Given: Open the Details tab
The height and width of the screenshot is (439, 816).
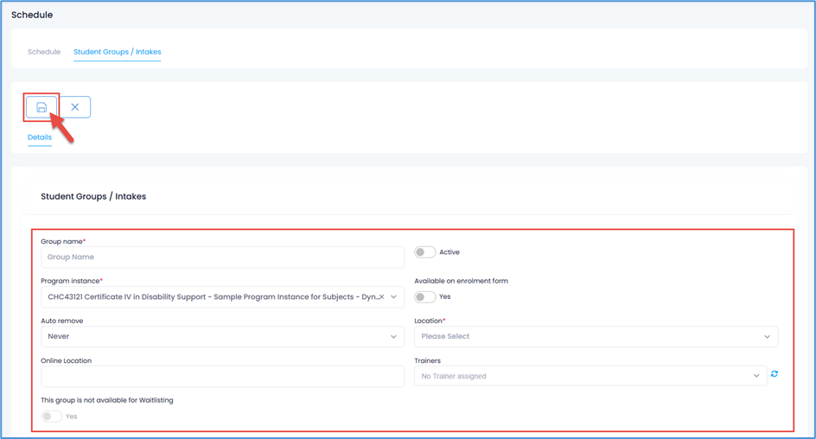Looking at the screenshot, I should point(40,137).
